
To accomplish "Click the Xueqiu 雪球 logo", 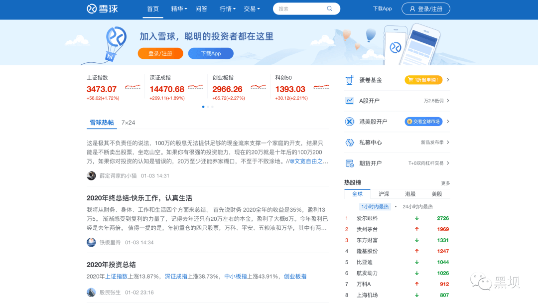I will pyautogui.click(x=102, y=8).
